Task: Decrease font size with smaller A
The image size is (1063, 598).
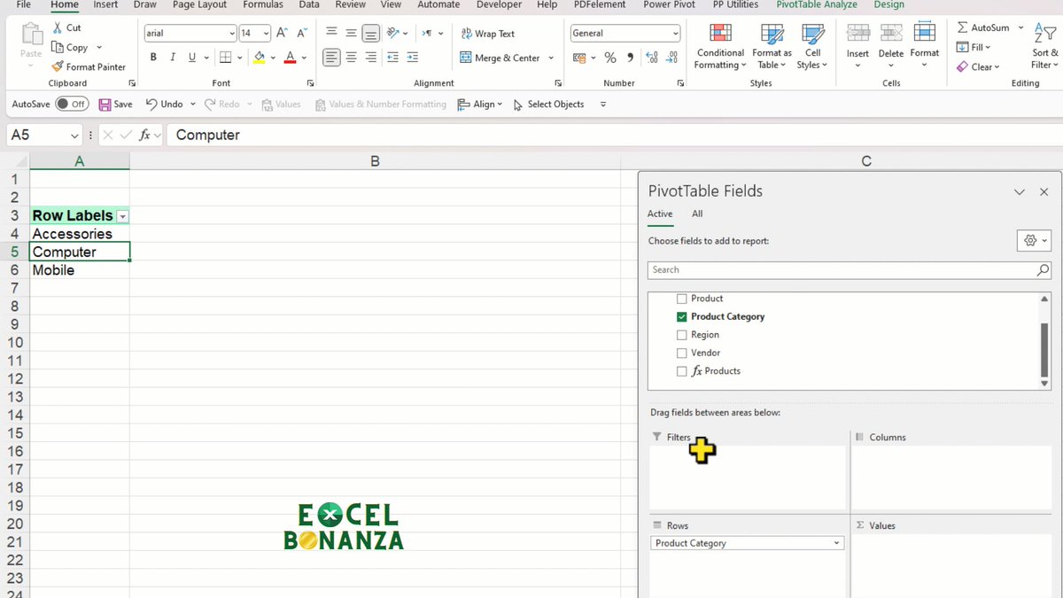Action: point(303,33)
